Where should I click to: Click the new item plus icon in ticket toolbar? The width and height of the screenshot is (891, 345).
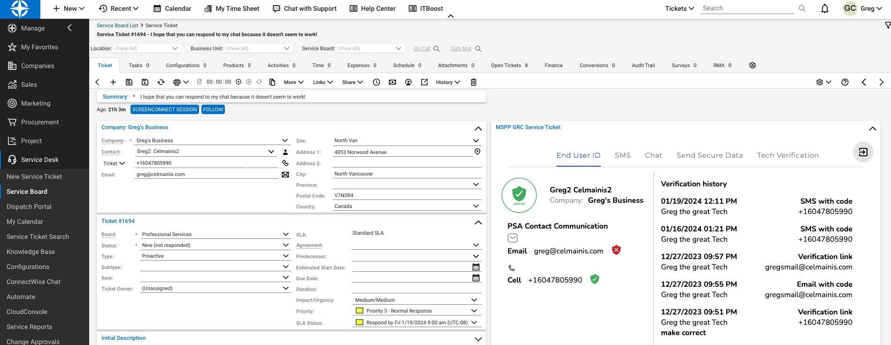click(x=113, y=82)
